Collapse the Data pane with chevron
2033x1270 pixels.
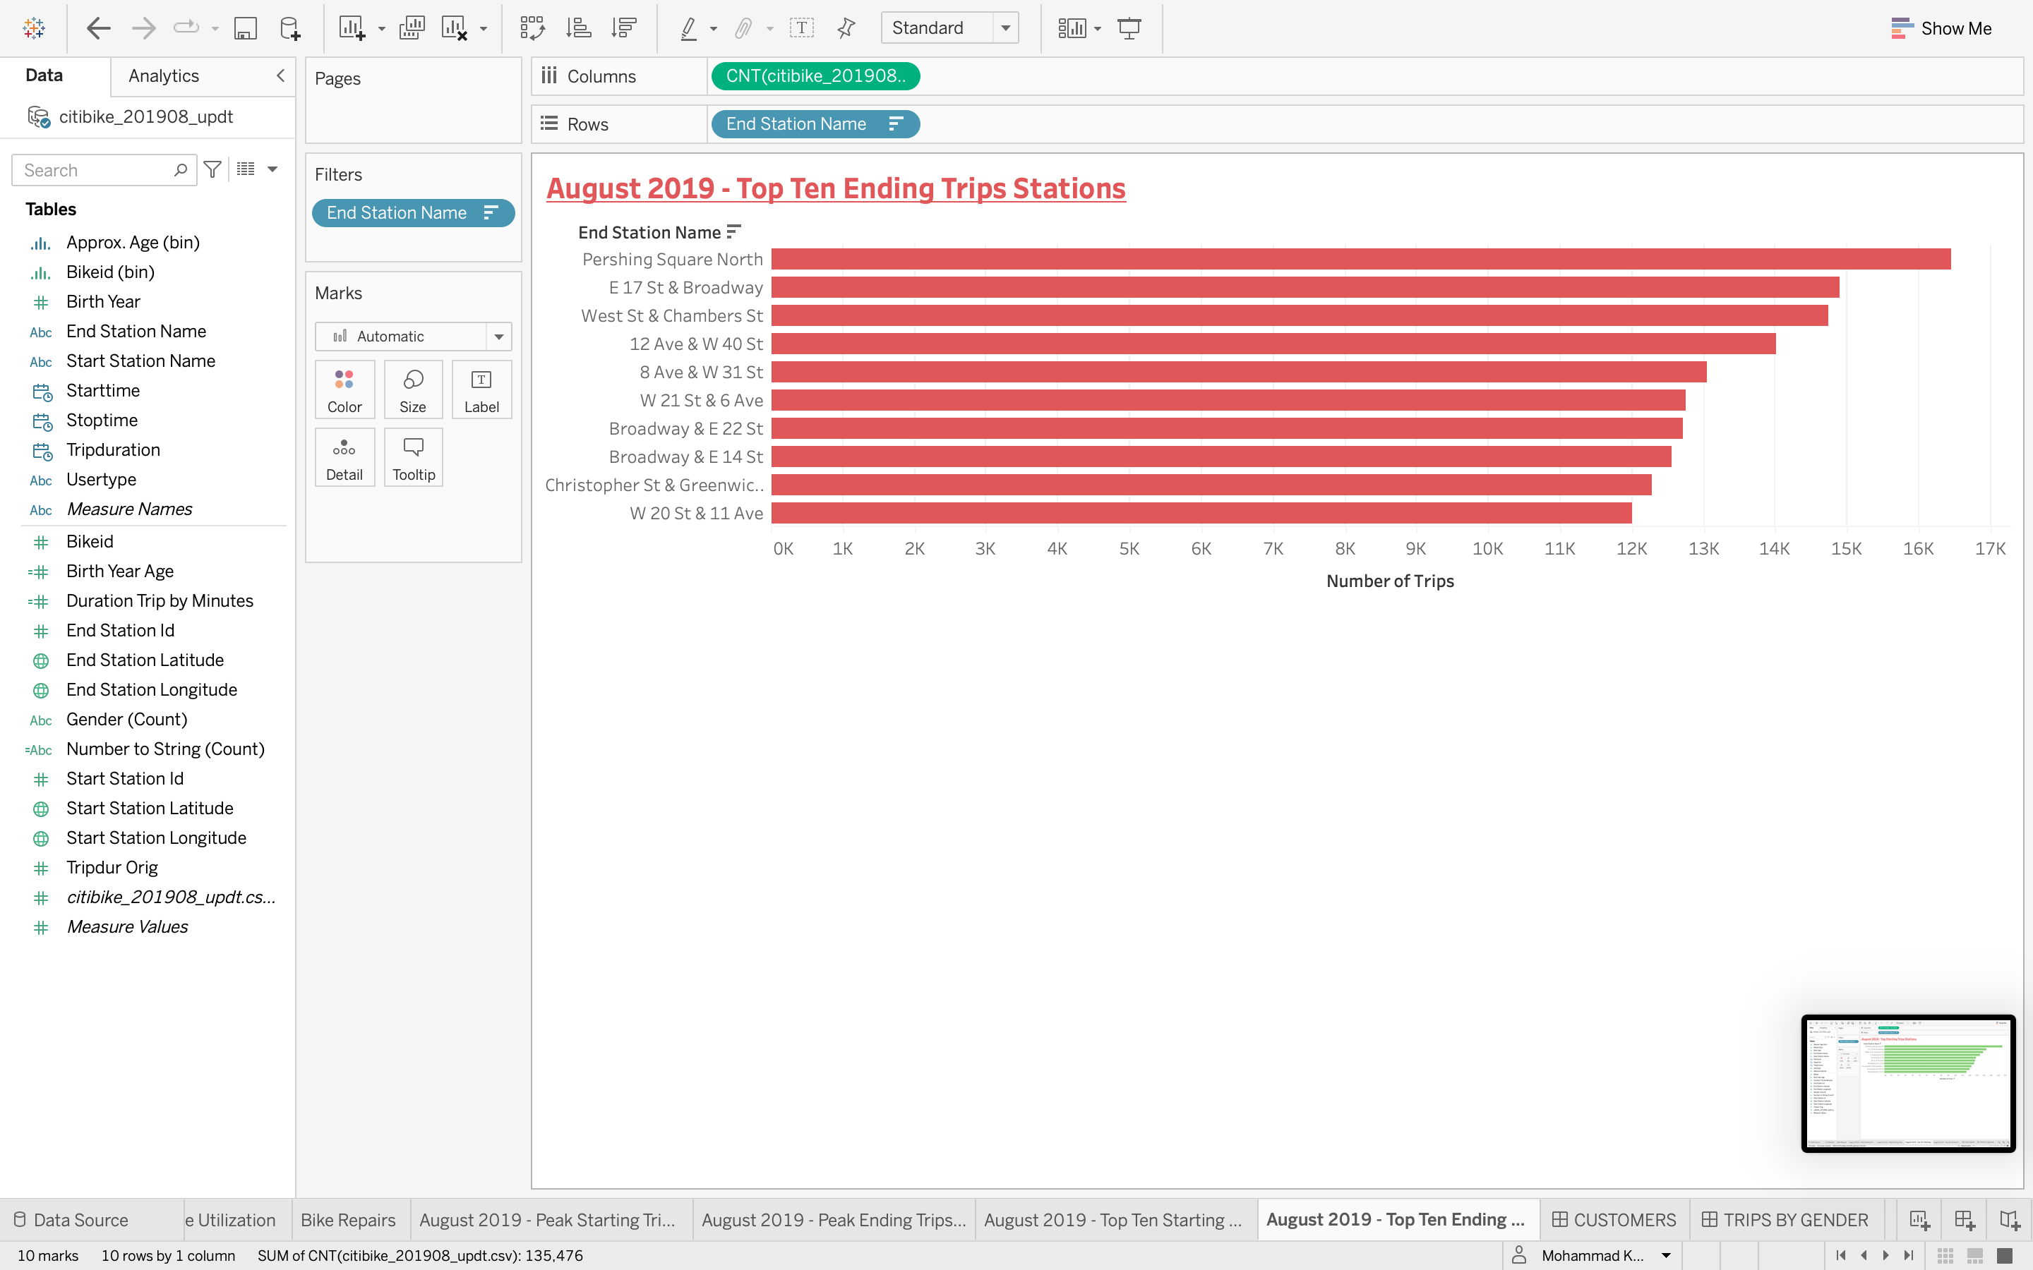pyautogui.click(x=280, y=75)
